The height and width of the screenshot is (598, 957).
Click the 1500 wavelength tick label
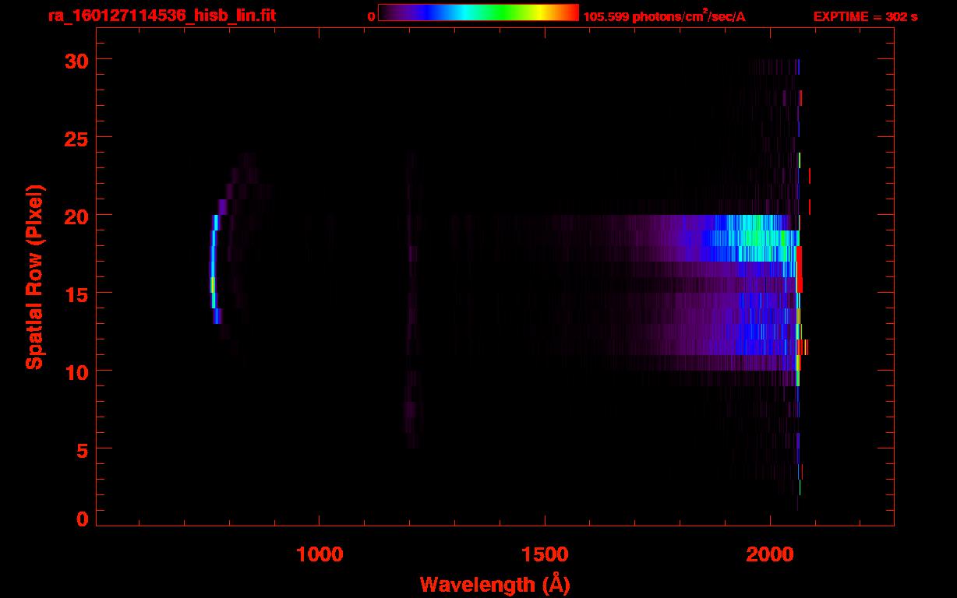pos(544,554)
